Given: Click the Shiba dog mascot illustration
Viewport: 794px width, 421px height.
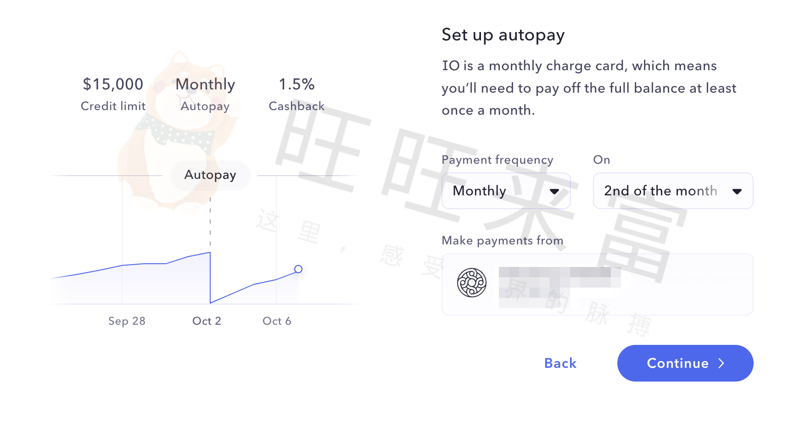Looking at the screenshot, I should coord(177,133).
